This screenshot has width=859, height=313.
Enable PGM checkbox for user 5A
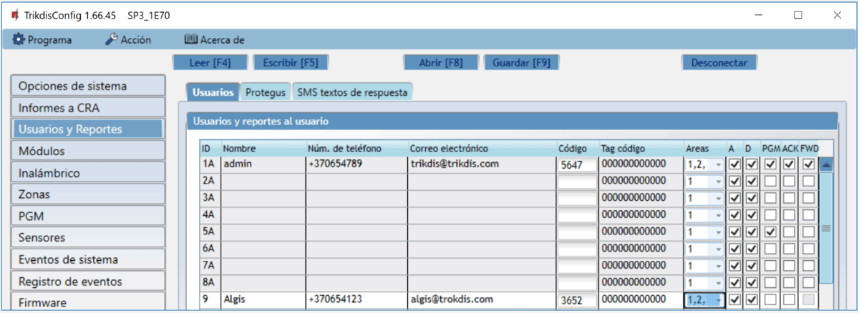point(770,232)
